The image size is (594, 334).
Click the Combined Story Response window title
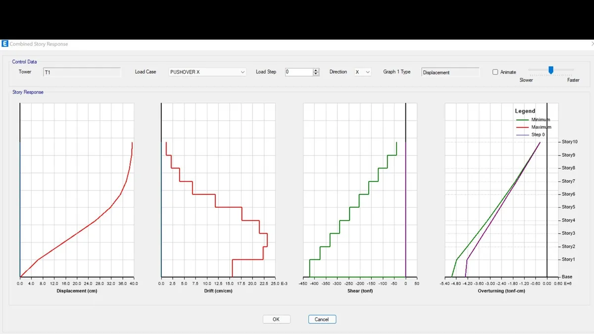[39, 44]
